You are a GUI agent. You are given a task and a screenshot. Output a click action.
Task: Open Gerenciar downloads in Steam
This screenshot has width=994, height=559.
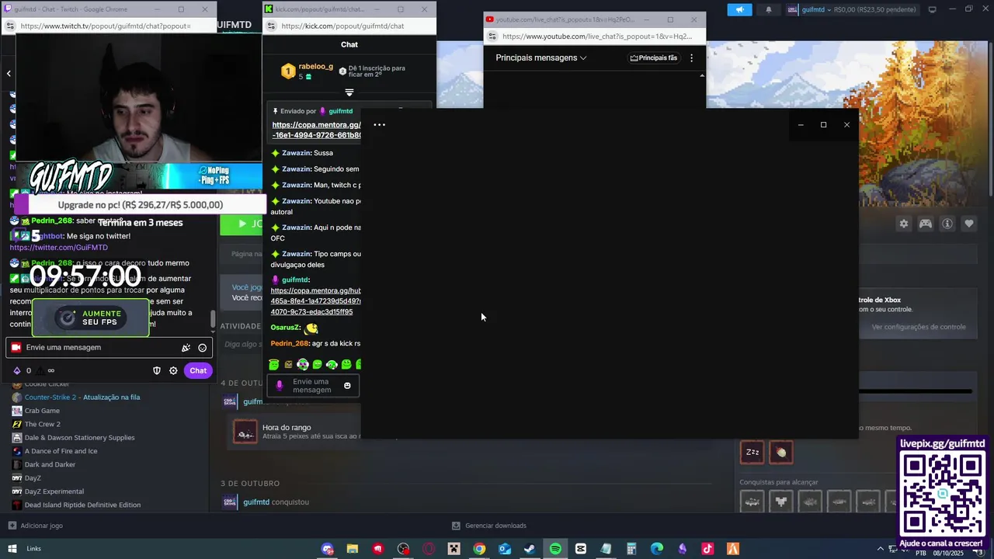pyautogui.click(x=489, y=526)
